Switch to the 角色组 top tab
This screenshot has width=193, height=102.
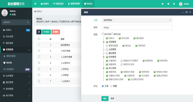pos(88,4)
